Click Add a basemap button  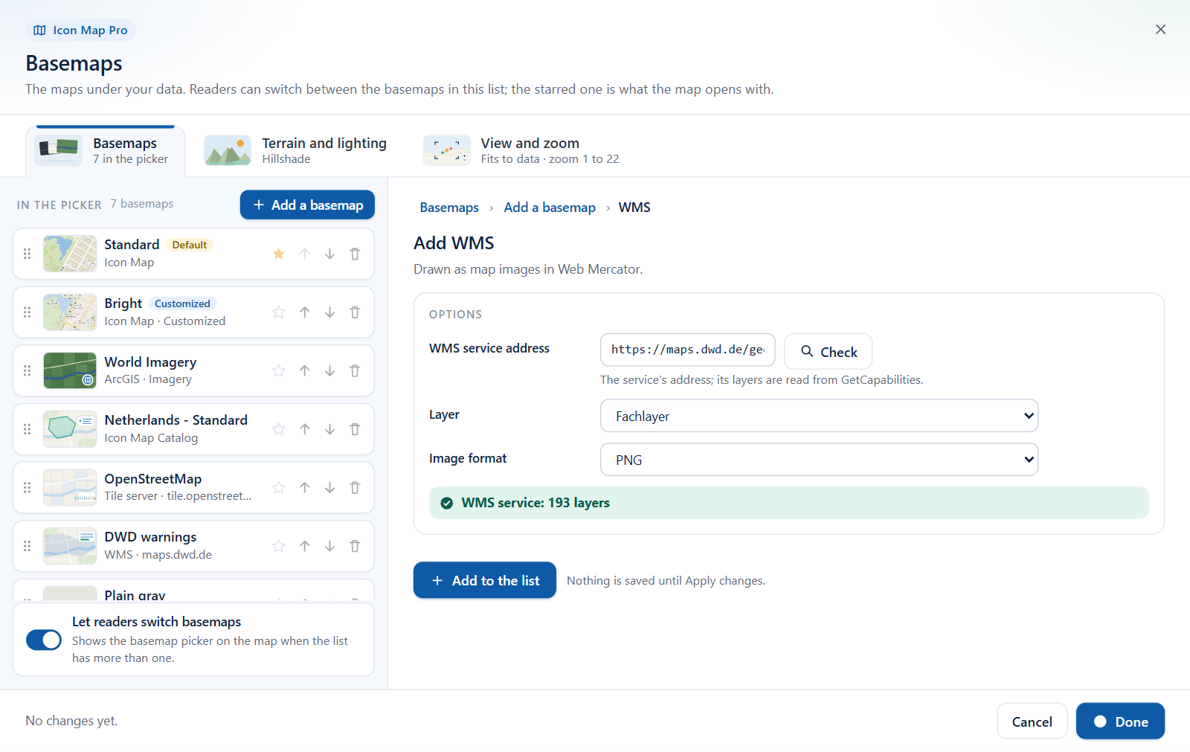307,205
